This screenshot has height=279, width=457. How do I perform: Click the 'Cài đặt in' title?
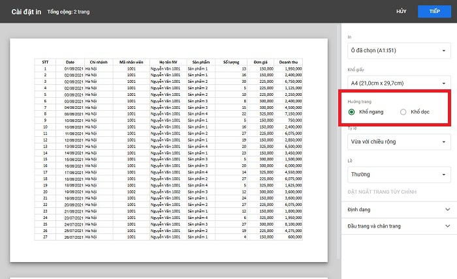coord(26,12)
